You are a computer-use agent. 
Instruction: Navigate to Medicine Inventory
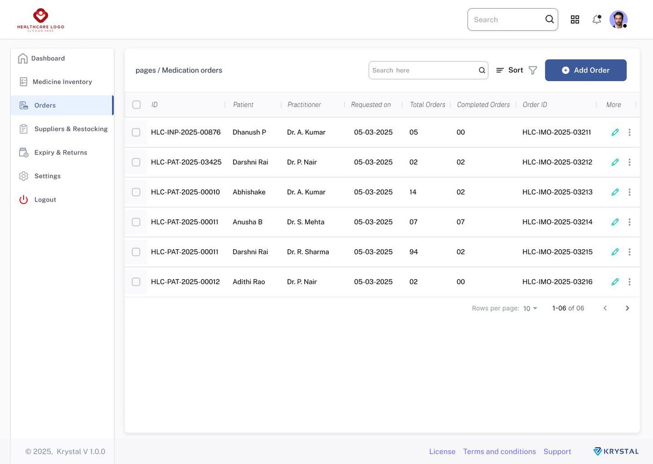click(62, 82)
